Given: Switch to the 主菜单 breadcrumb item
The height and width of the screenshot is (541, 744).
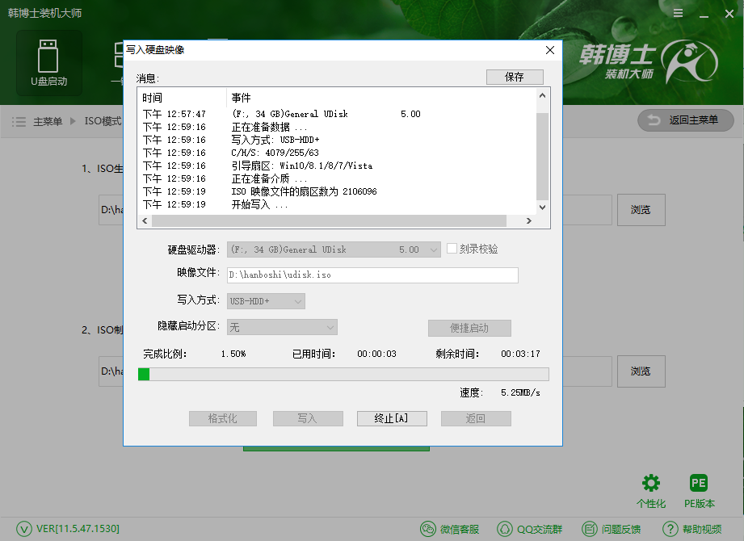Looking at the screenshot, I should [46, 121].
